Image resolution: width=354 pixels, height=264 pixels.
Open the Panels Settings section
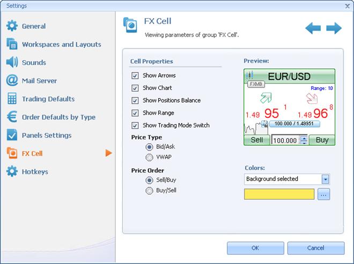(x=47, y=135)
